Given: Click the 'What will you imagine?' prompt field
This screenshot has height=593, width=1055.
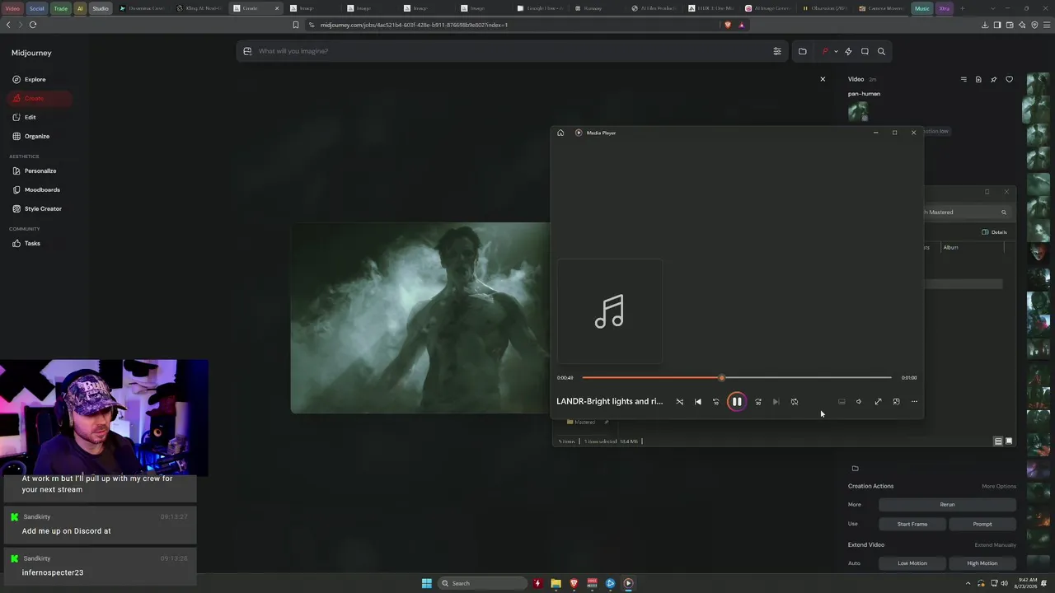Looking at the screenshot, I should 511,51.
